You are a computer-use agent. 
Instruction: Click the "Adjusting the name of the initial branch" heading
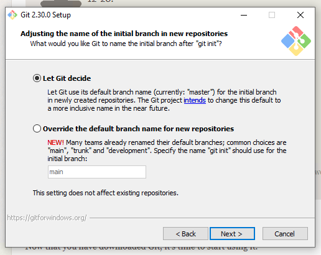pos(124,34)
